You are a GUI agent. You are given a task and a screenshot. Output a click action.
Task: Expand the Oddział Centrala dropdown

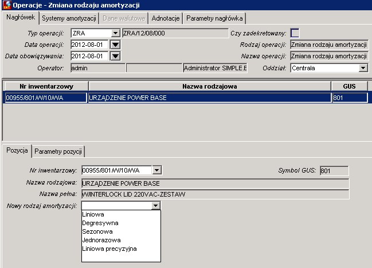[x=363, y=68]
